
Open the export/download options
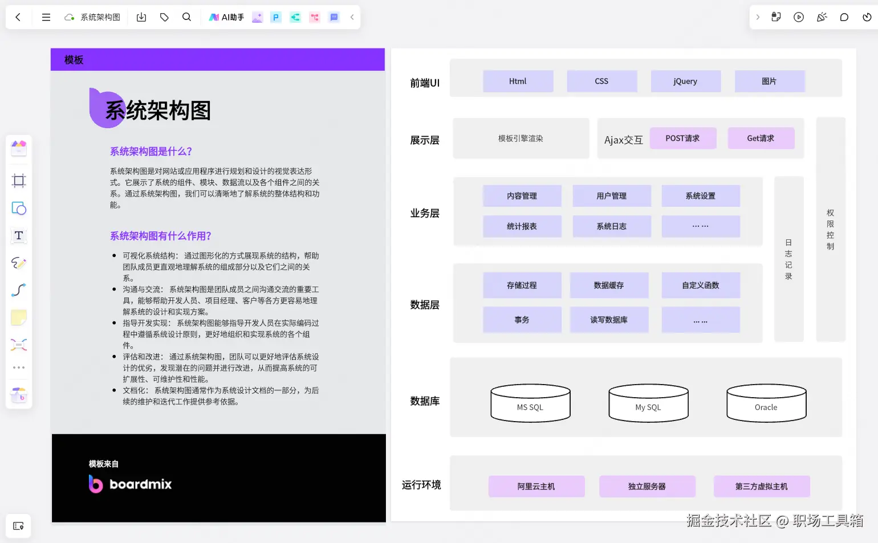pyautogui.click(x=141, y=17)
